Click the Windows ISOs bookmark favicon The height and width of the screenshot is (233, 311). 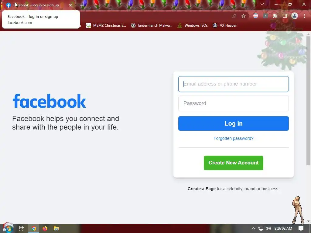180,25
